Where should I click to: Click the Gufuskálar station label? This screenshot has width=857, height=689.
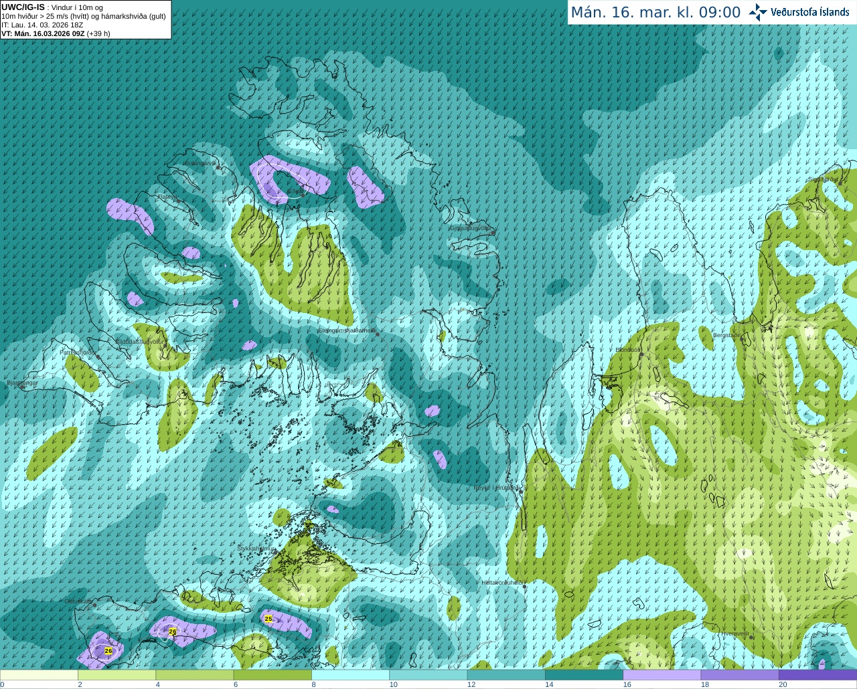click(78, 601)
